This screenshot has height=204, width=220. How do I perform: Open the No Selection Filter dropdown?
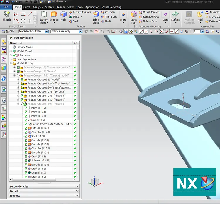click(x=47, y=31)
